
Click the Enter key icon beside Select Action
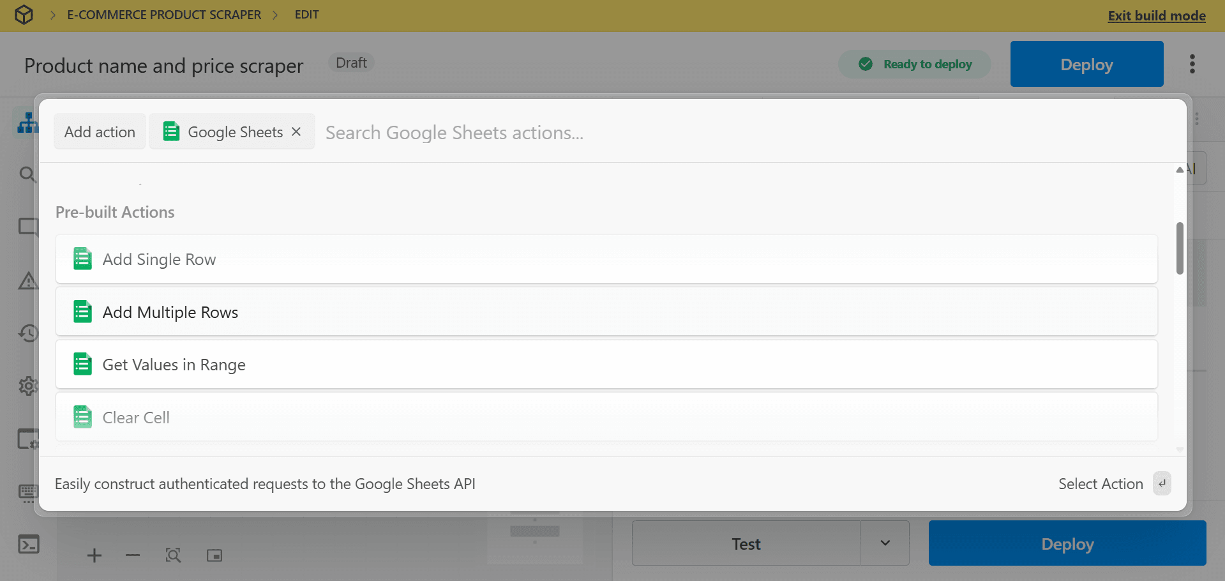1162,483
